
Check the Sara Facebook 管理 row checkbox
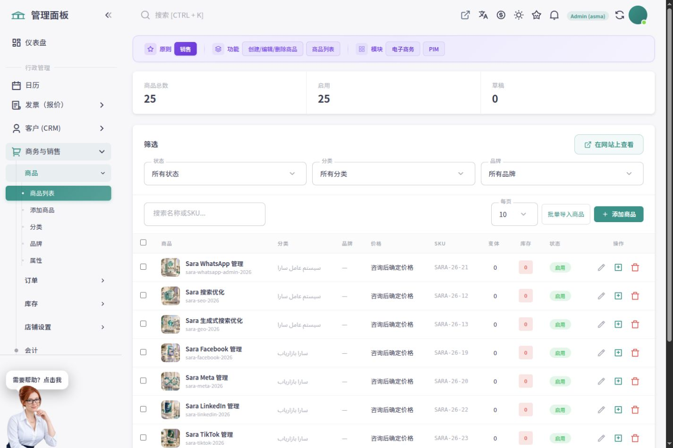pyautogui.click(x=144, y=352)
